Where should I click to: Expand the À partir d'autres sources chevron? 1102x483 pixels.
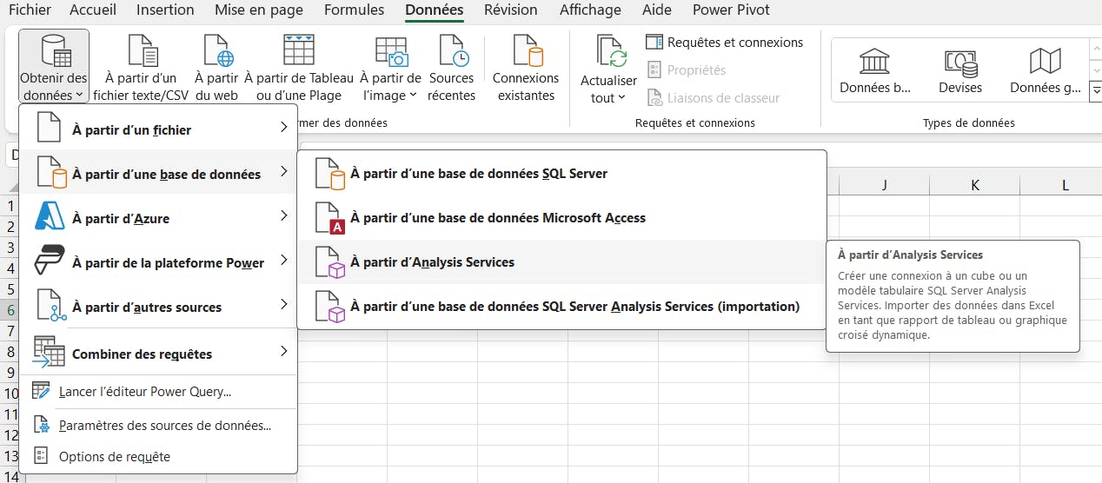tap(284, 304)
